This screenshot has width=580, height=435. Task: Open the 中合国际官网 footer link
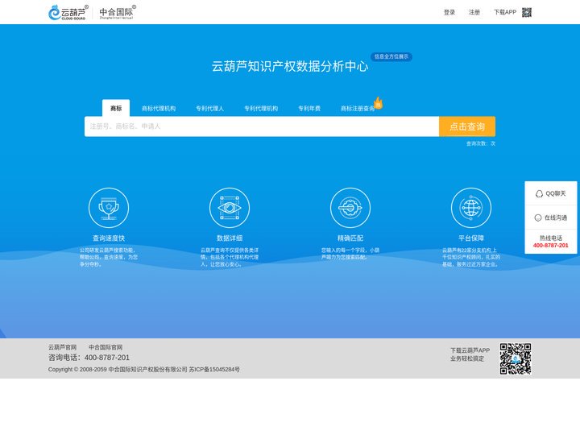pos(106,347)
